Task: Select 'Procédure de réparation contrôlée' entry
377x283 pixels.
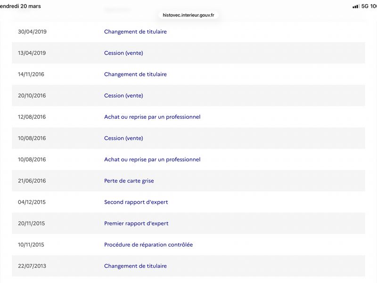Action: click(148, 245)
